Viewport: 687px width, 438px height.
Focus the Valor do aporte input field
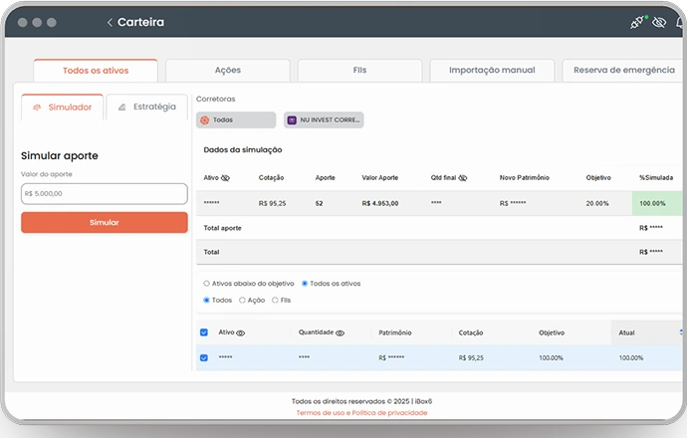105,193
